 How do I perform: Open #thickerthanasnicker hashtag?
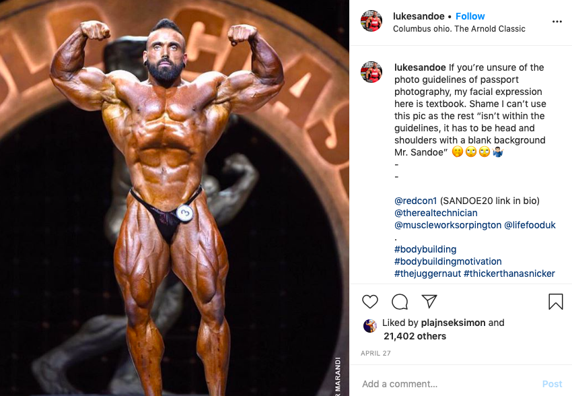[509, 273]
